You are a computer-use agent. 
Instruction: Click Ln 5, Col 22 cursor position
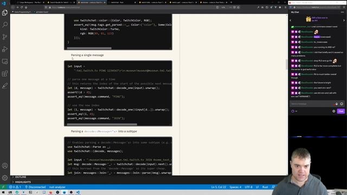coord(219,187)
